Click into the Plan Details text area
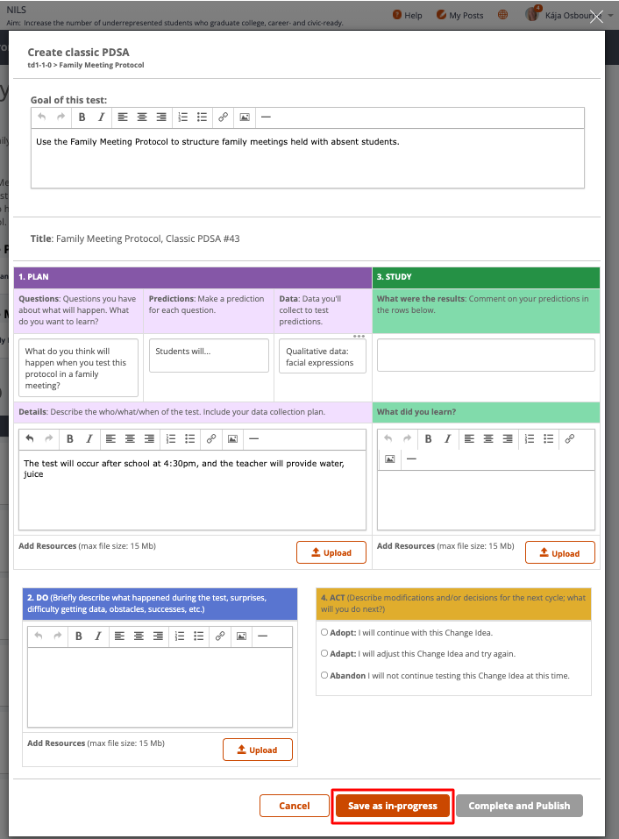The width and height of the screenshot is (619, 839). [192, 490]
